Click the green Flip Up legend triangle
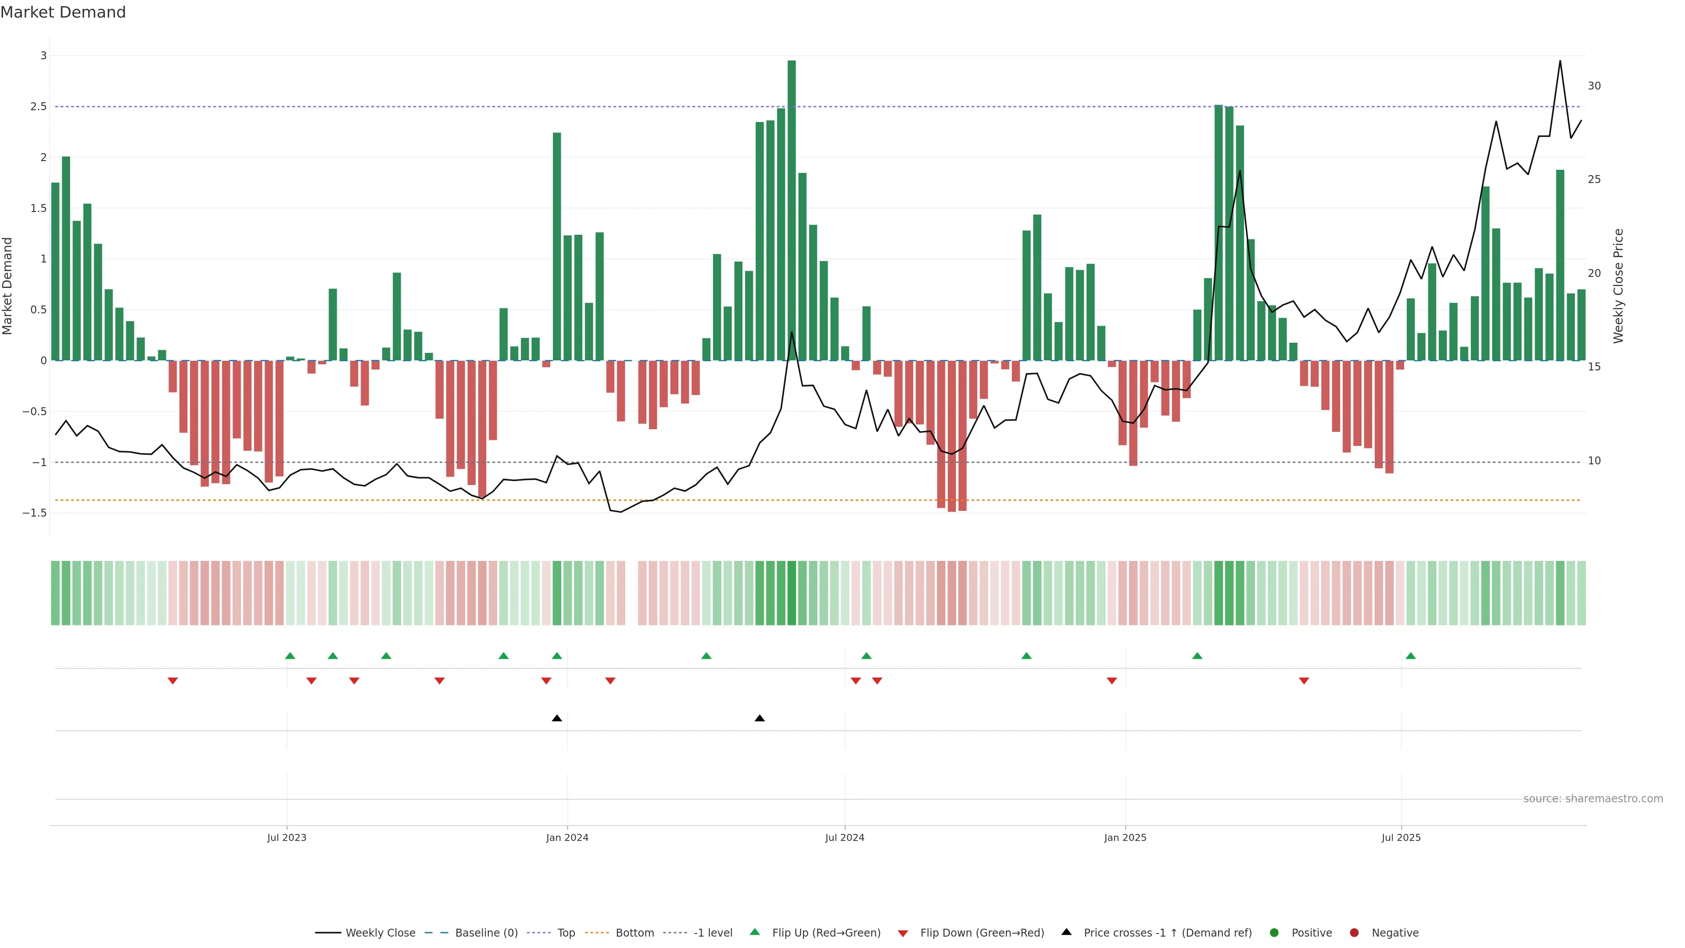This screenshot has height=948, width=1685. point(754,932)
